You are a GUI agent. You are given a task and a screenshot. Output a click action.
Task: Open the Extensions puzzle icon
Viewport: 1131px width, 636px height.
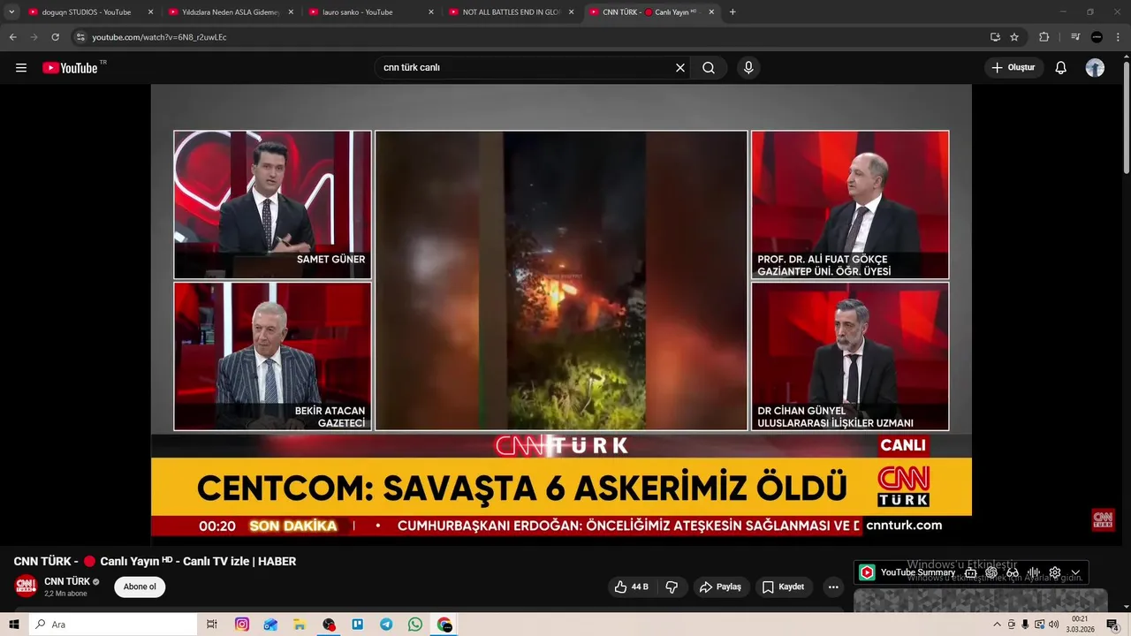click(x=1044, y=37)
